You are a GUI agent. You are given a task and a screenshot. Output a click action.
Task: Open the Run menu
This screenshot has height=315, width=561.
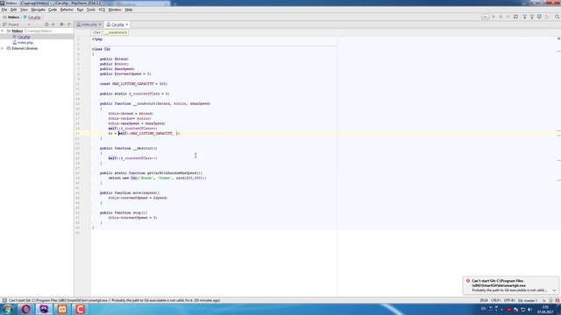[80, 10]
